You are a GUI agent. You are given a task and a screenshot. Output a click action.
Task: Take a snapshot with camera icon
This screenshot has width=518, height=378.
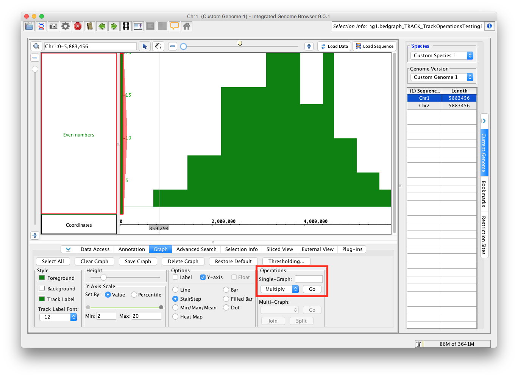click(x=53, y=26)
